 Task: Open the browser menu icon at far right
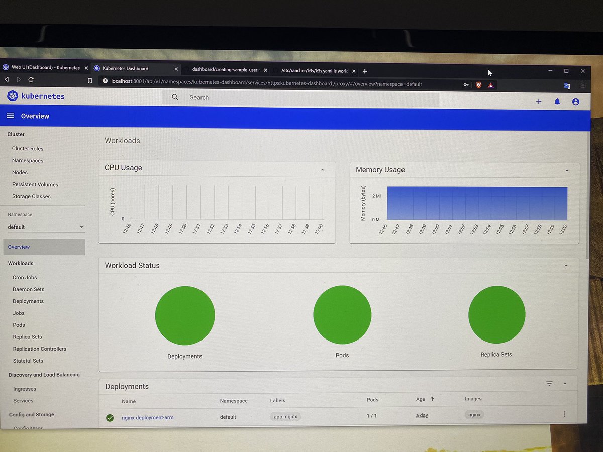click(x=583, y=86)
